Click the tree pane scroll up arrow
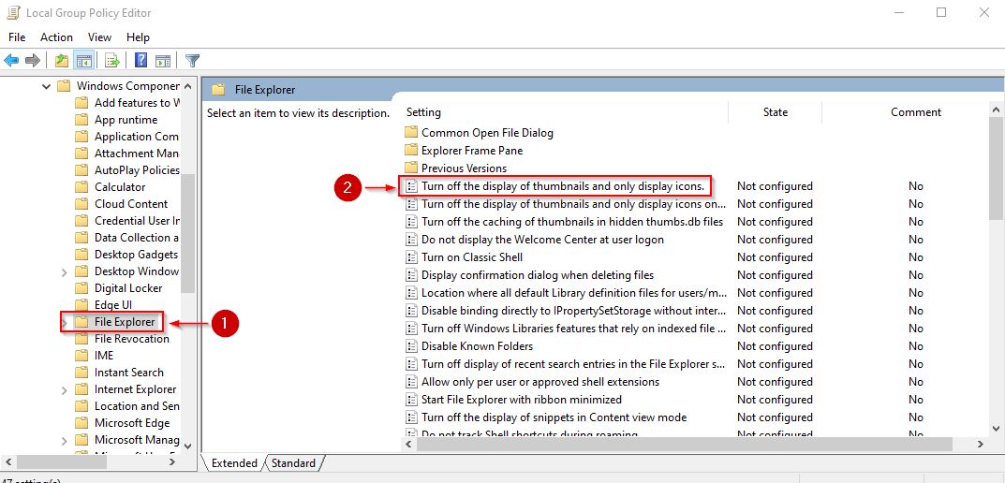Viewport: 1005px width, 483px height. coord(187,86)
